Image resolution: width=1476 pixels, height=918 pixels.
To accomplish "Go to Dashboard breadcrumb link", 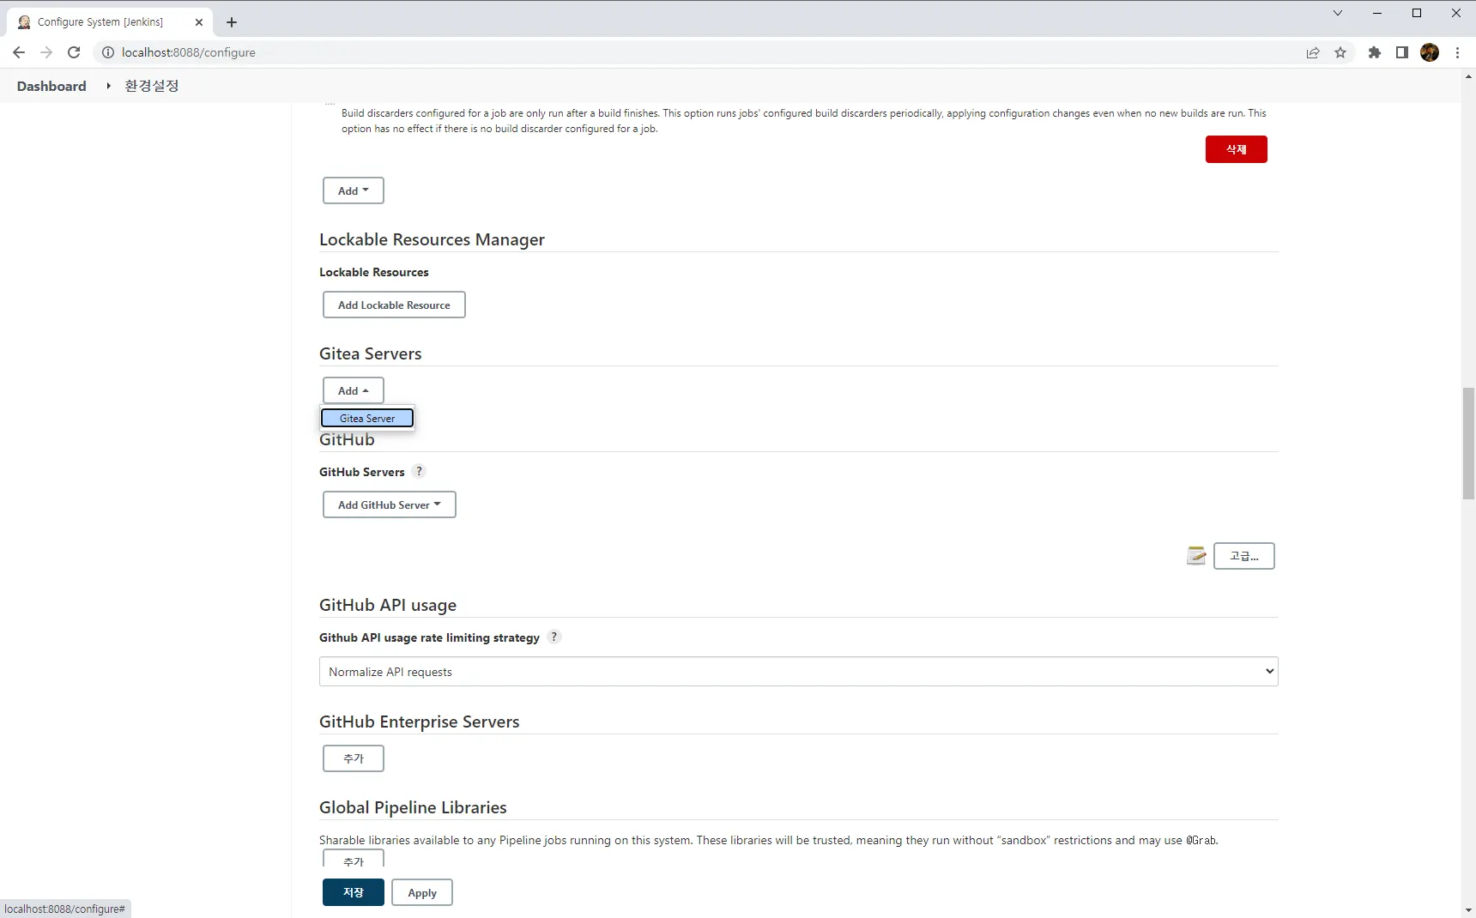I will coord(51,86).
